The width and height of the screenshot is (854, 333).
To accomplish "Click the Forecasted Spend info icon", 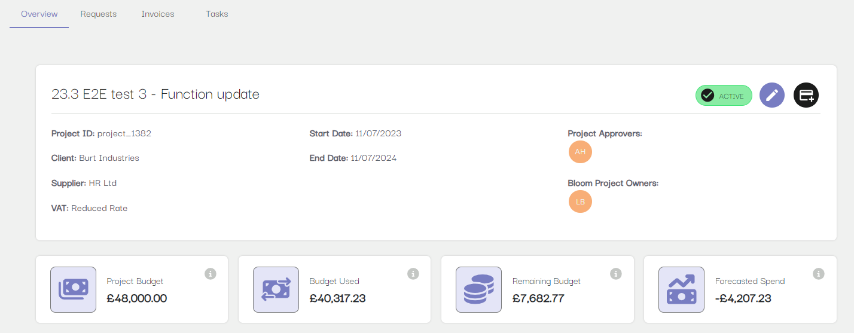I will click(819, 274).
